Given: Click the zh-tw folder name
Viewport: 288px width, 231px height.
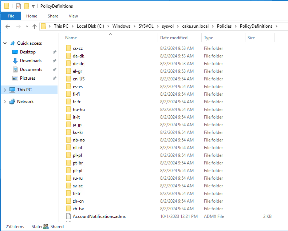Looking at the screenshot, I should click(x=78, y=209).
